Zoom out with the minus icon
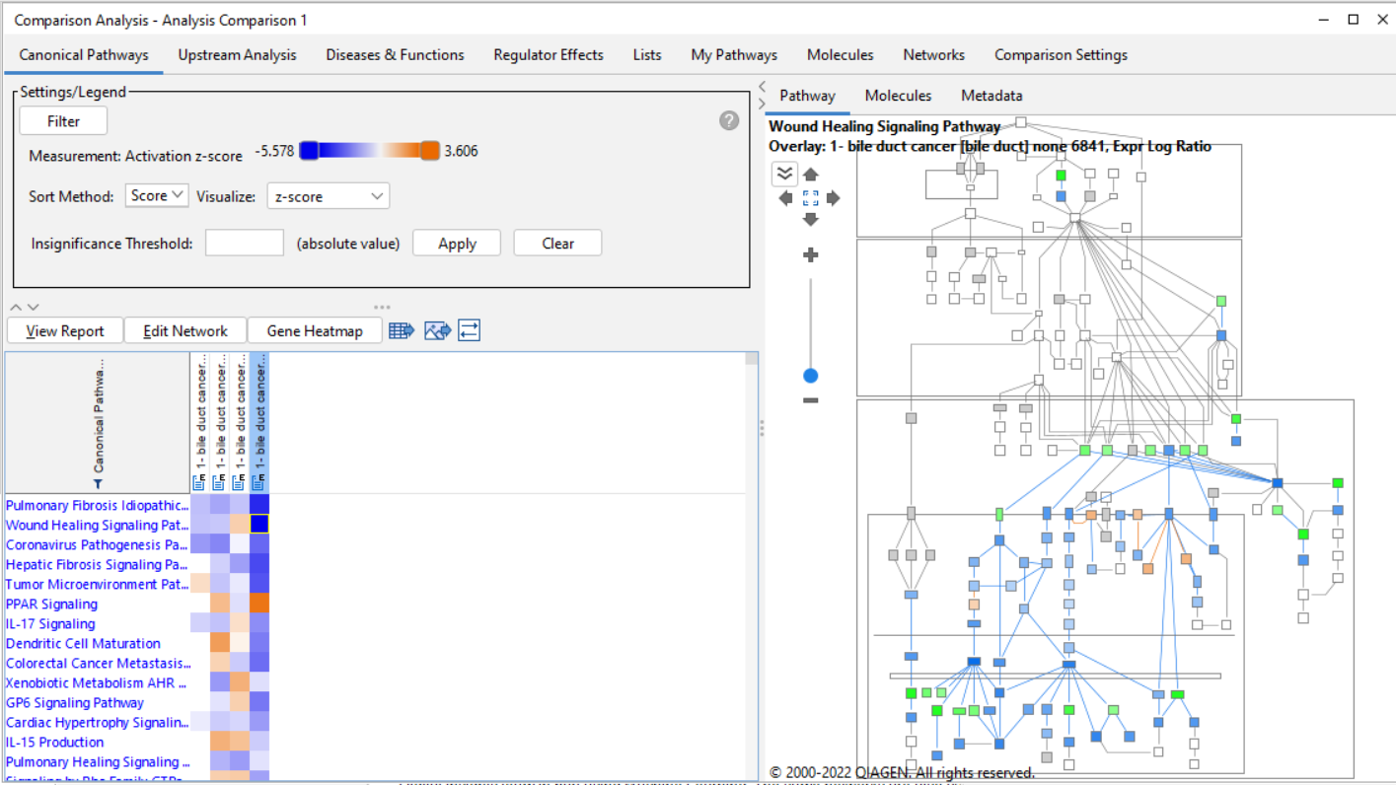Image resolution: width=1396 pixels, height=785 pixels. tap(811, 399)
